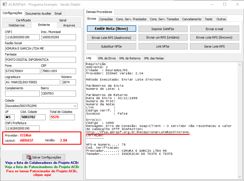Image resolution: width=244 pixels, height=181 pixels.
Task: Click 'Sucesso : False' line in log
Action: [x=107, y=113]
